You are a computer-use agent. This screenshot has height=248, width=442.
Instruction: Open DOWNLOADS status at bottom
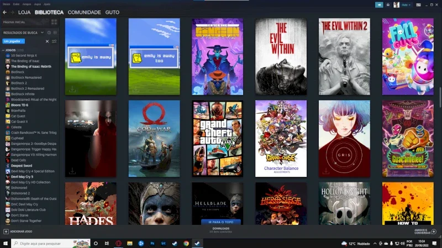220,230
